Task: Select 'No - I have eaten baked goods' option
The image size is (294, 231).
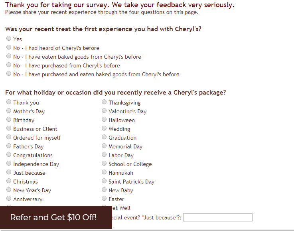Action: (x=9, y=56)
